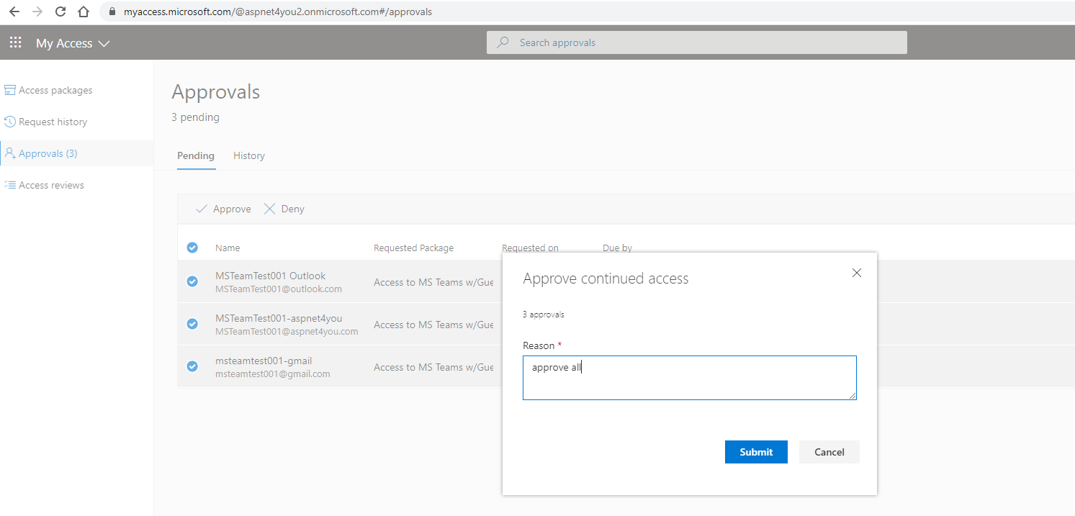This screenshot has height=516, width=1075.
Task: Click the Submit button
Action: point(756,452)
